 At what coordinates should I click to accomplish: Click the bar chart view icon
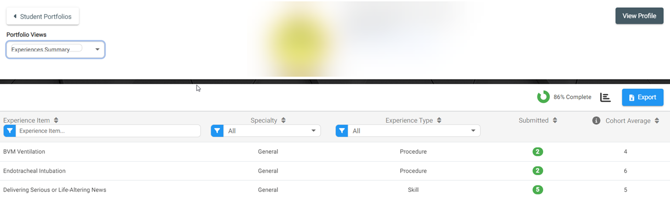point(605,97)
